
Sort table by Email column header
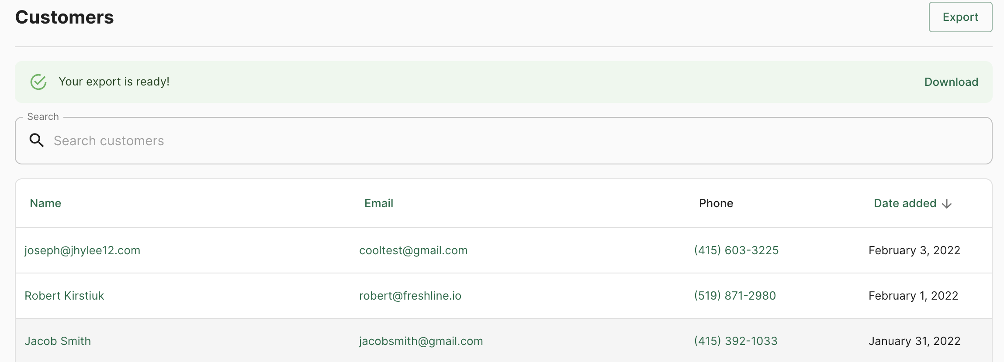379,203
